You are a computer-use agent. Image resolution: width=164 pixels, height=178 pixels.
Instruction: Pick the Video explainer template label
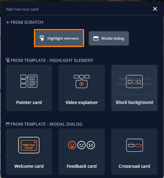[x=82, y=102]
